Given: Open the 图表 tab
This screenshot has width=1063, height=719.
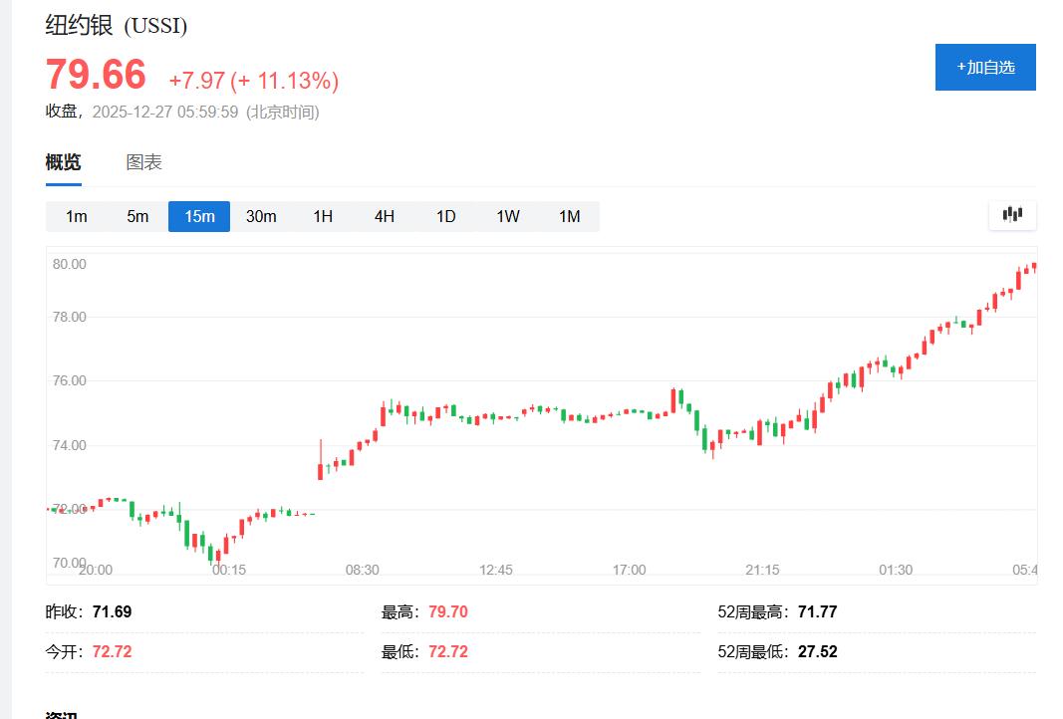Looking at the screenshot, I should click(x=143, y=162).
